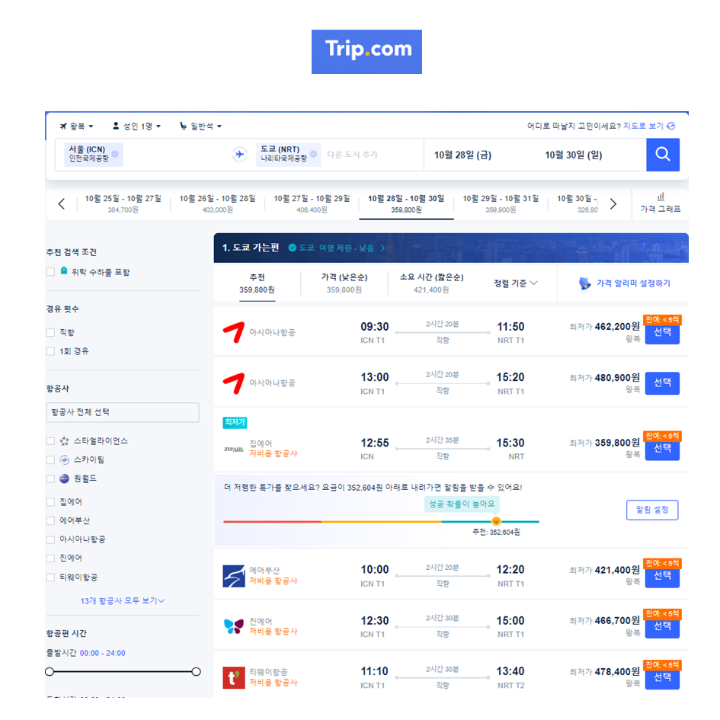
Task: Check the 티웨이항공 checkbox
Action: click(x=50, y=578)
